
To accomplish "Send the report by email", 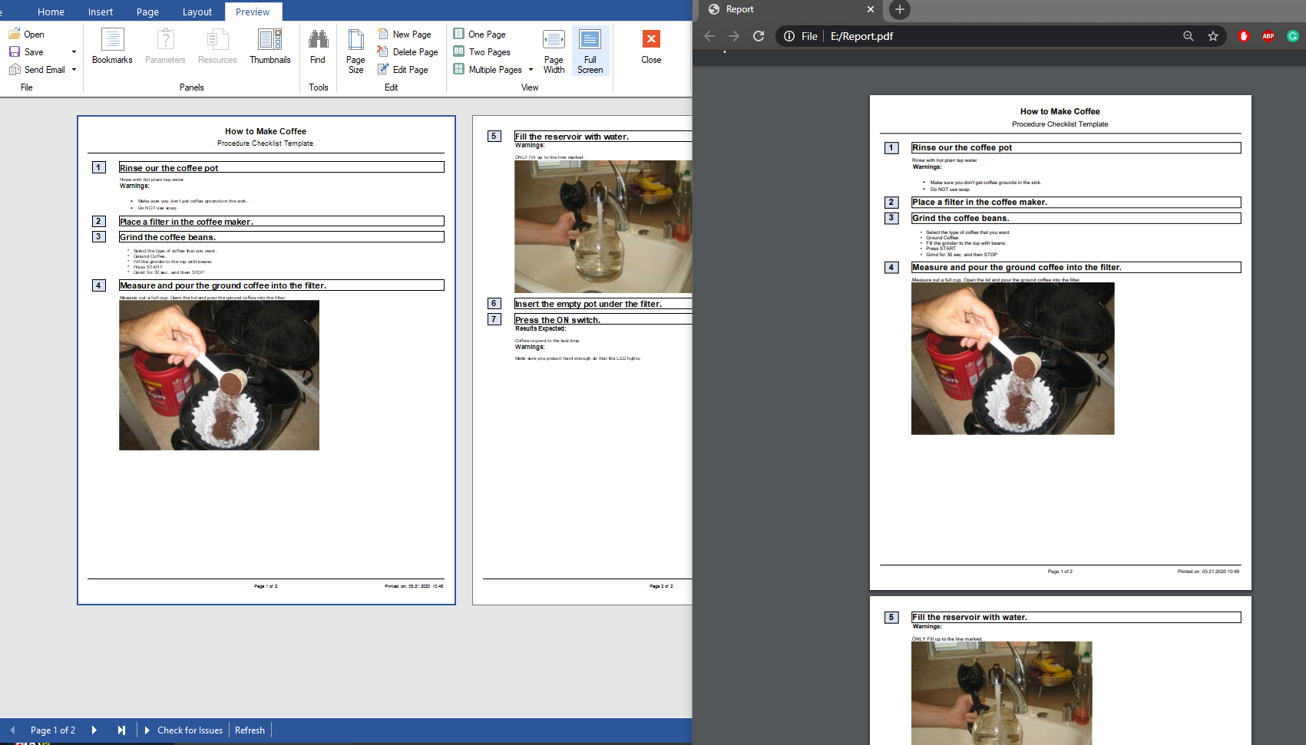I will coord(37,69).
